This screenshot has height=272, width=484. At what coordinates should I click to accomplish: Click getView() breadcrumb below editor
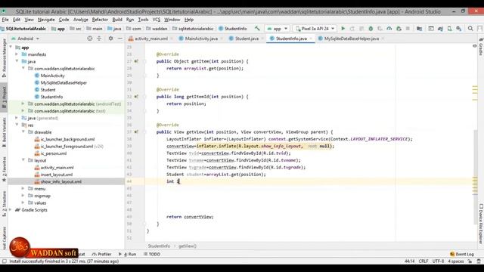[x=188, y=246]
